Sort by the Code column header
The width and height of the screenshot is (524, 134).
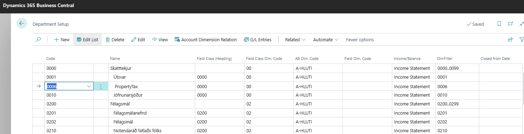(51, 59)
